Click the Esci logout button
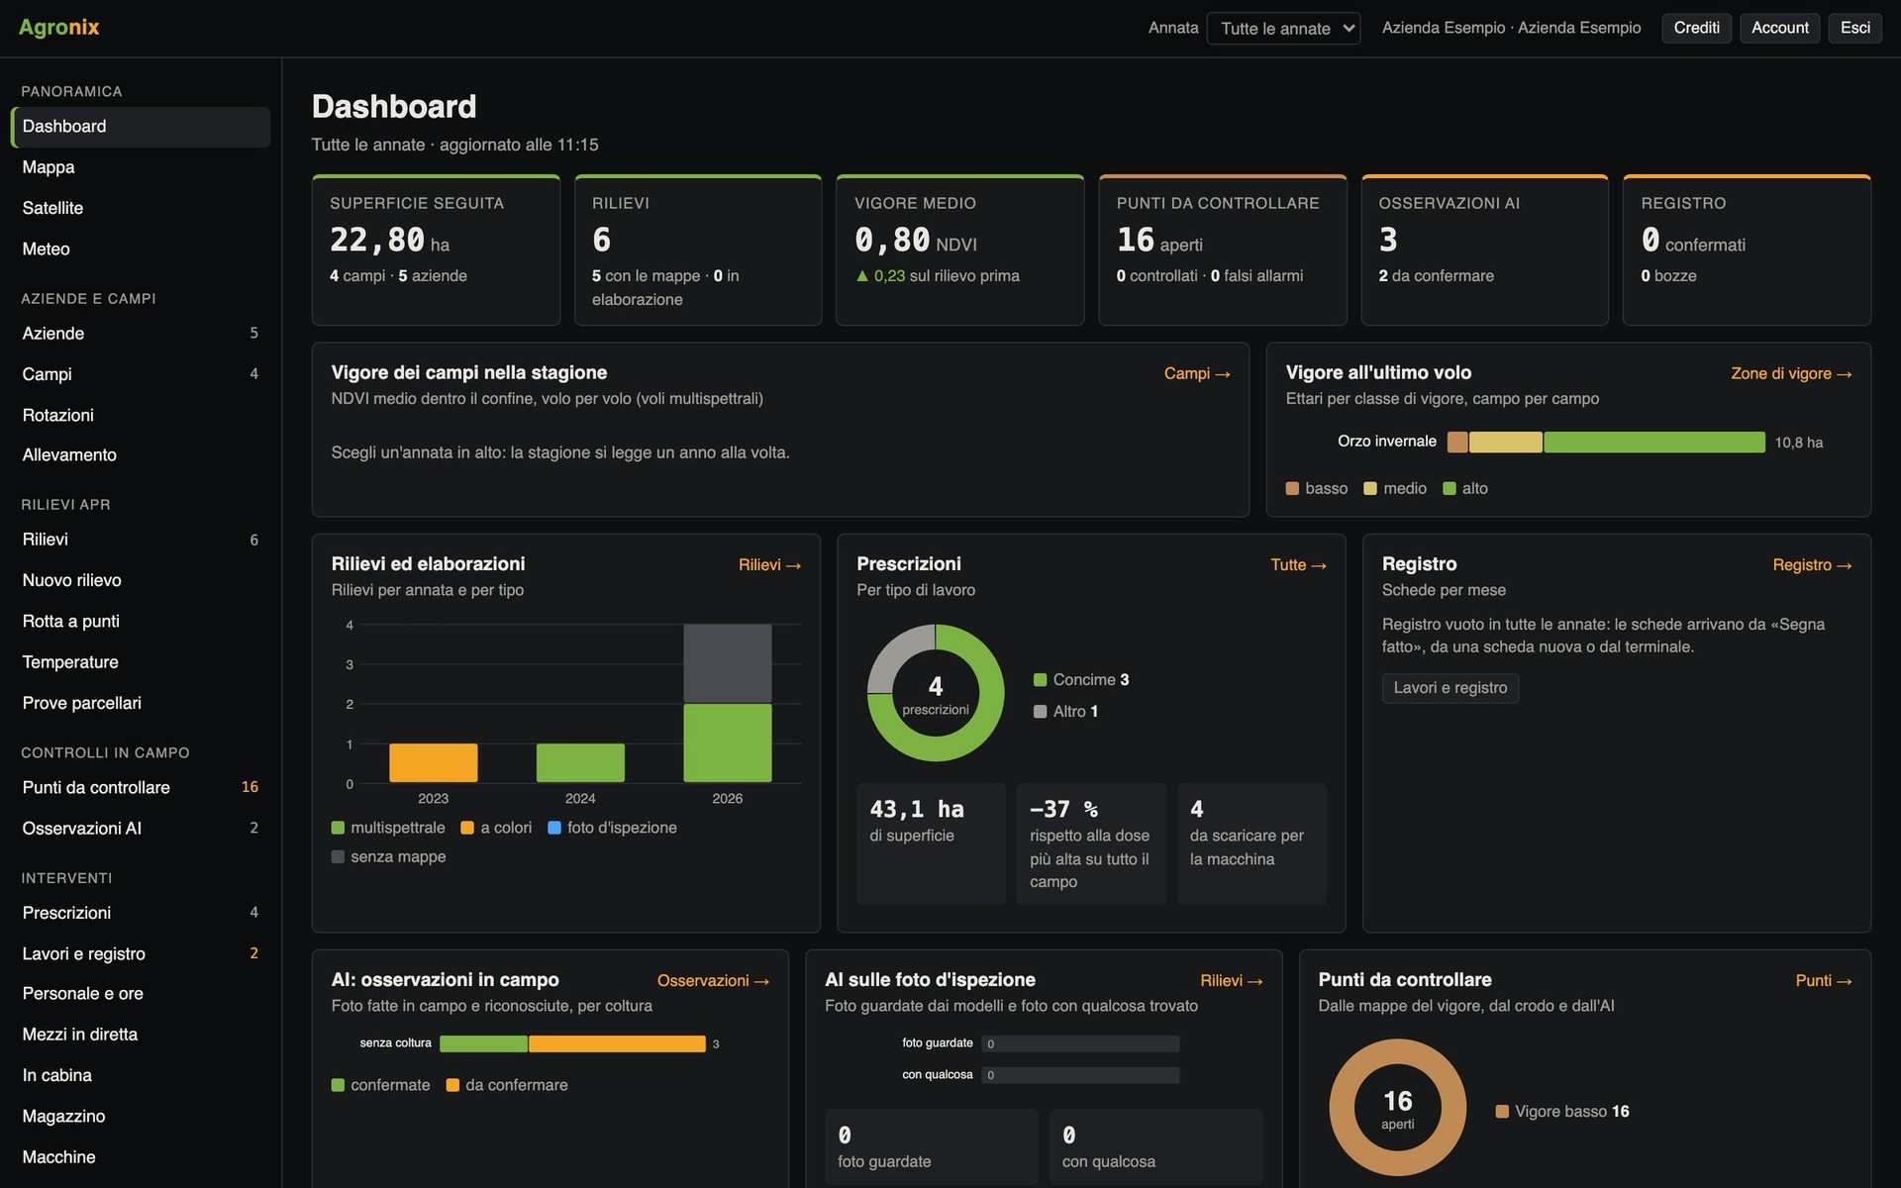Image resolution: width=1901 pixels, height=1188 pixels. [1854, 28]
